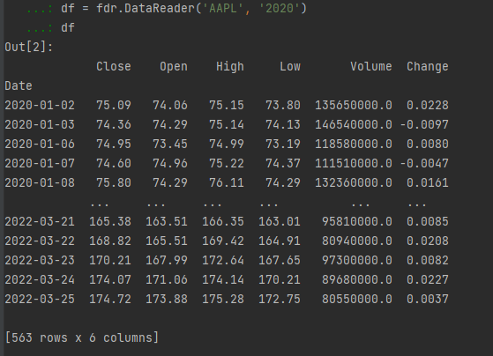Click the Out[2]: output prompt

tap(28, 47)
